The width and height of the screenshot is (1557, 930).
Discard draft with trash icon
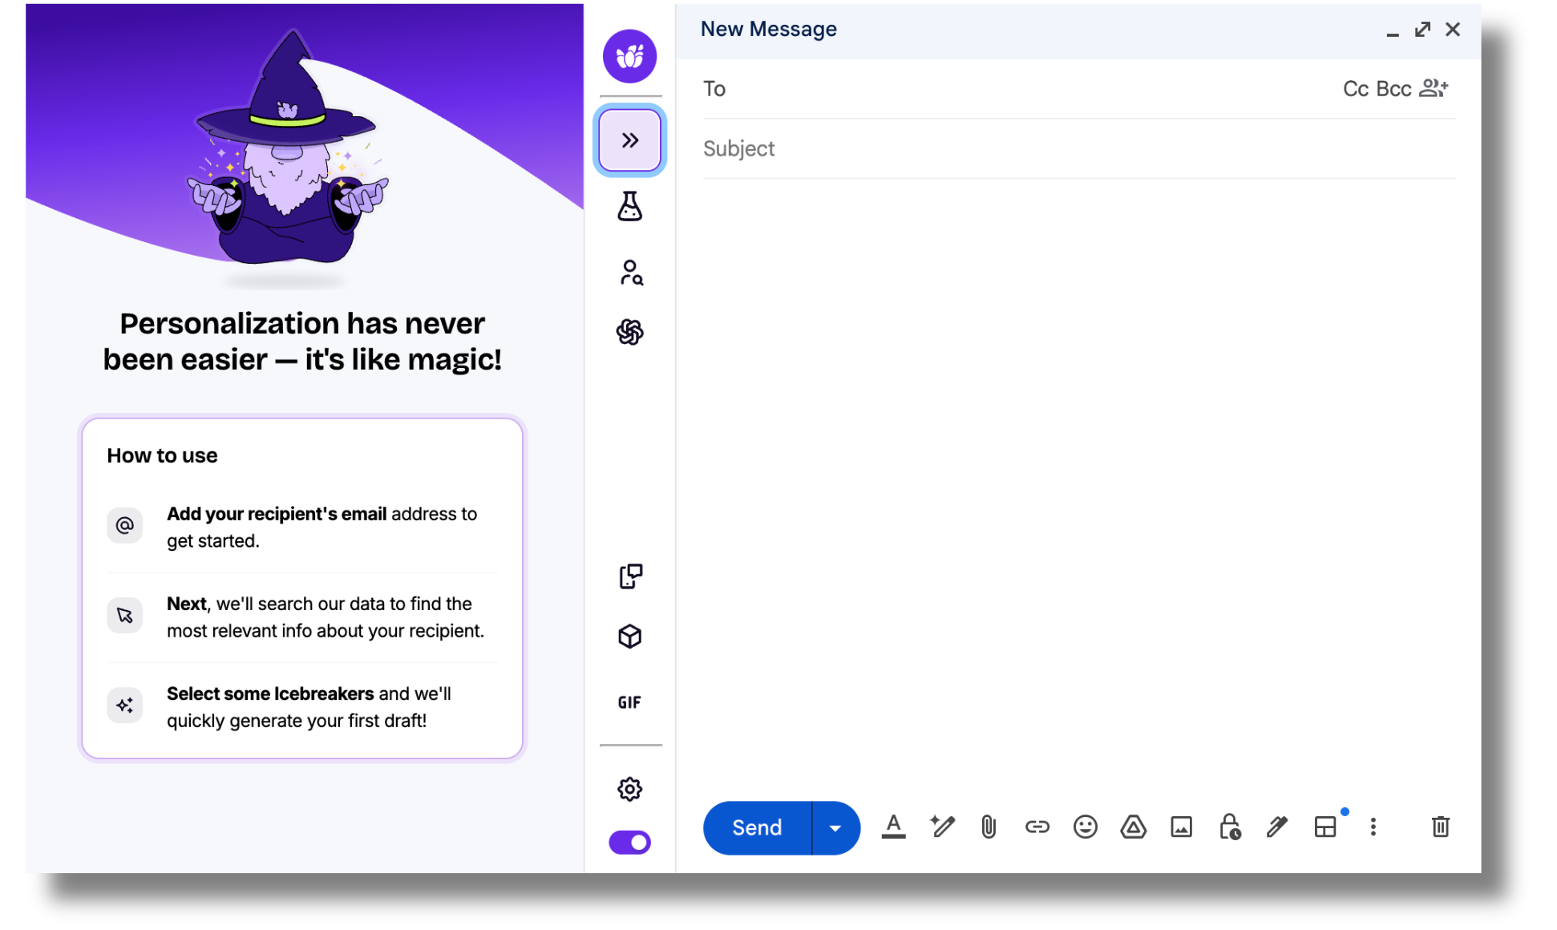[x=1440, y=827]
